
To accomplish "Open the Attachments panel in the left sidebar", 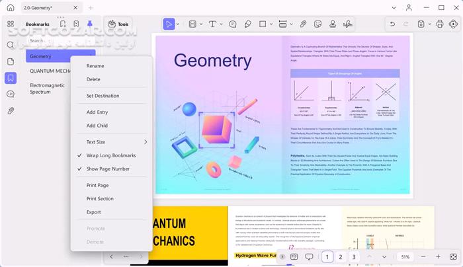I will 11,110.
